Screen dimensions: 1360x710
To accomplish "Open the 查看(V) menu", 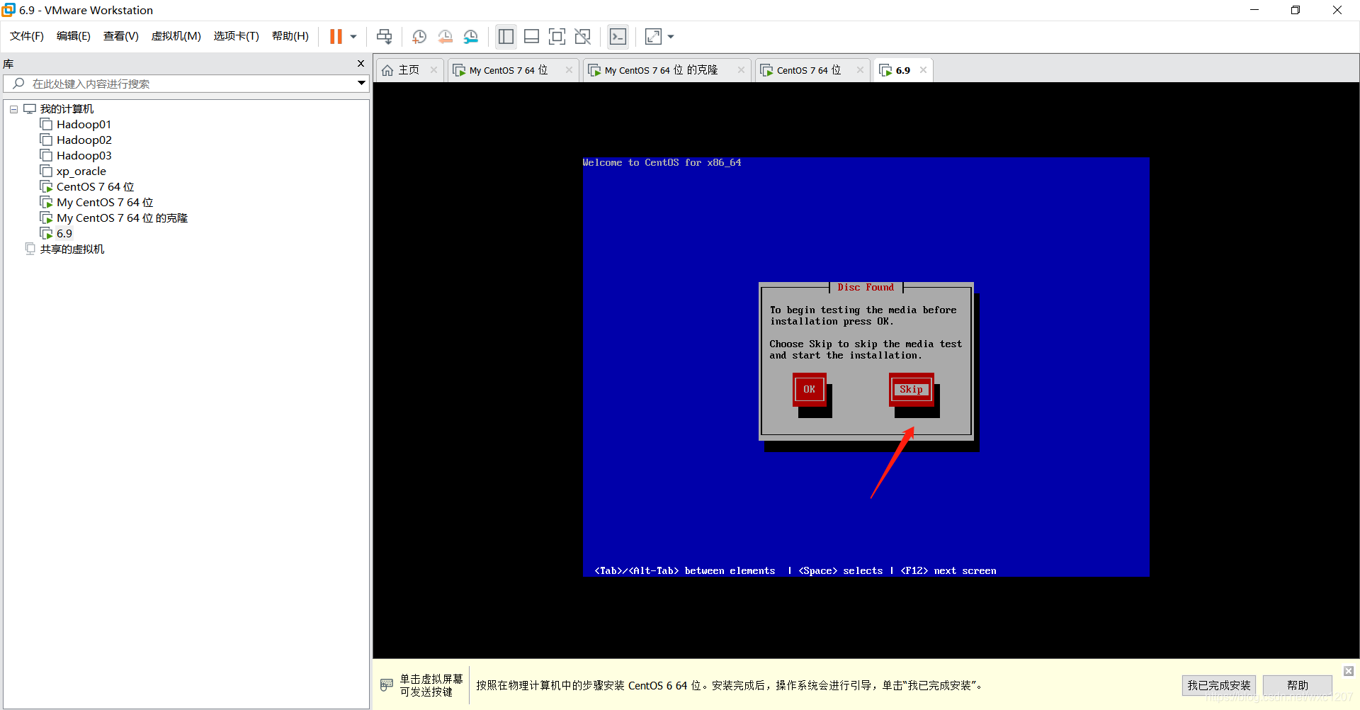I will pos(121,36).
